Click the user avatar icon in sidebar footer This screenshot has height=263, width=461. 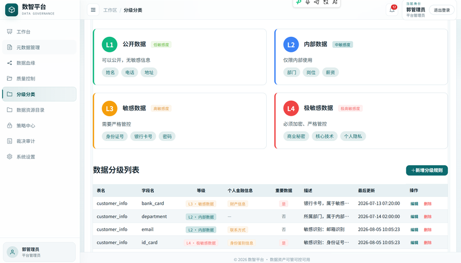coord(12,252)
